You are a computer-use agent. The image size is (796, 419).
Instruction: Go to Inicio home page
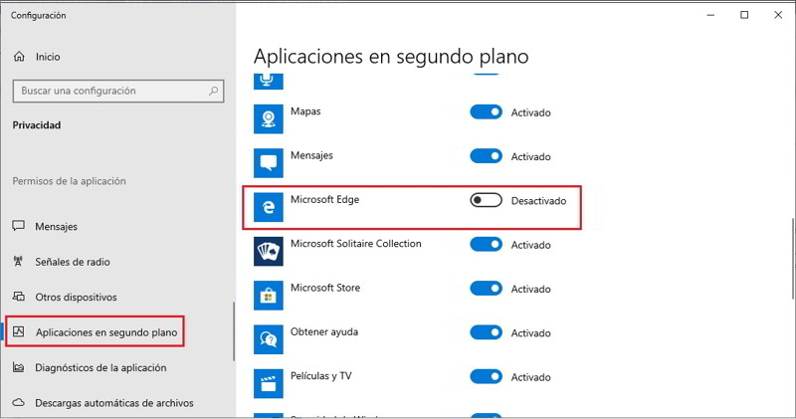pos(47,57)
